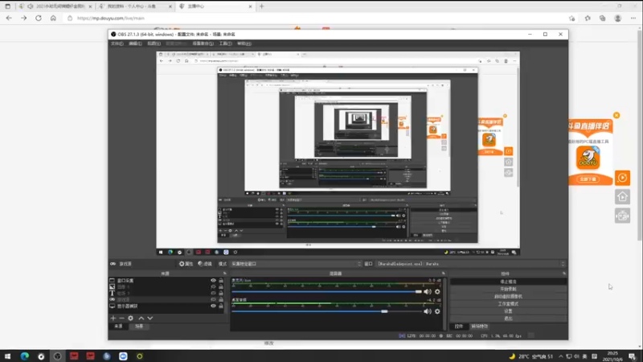Screen dimensions: 643x362
Task: Toggle visibility of game capture source row
Action: click(x=213, y=299)
